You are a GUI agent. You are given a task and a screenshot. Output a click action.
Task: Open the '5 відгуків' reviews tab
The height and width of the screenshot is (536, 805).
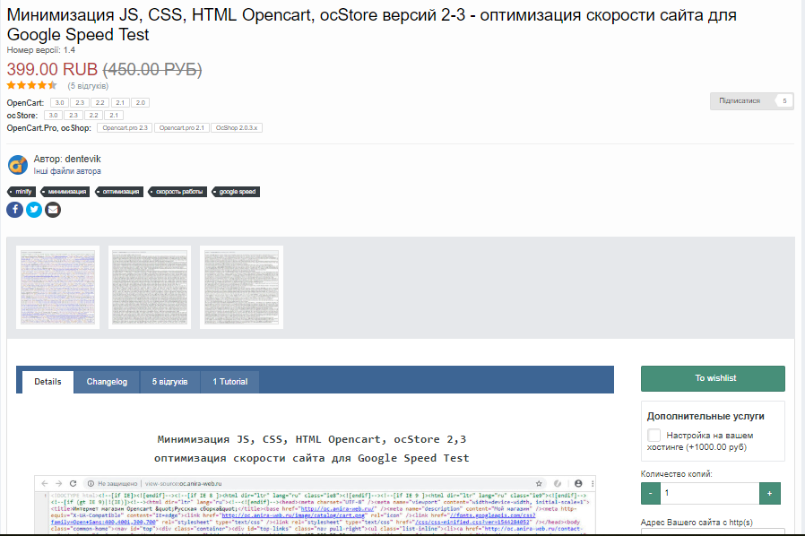(170, 382)
